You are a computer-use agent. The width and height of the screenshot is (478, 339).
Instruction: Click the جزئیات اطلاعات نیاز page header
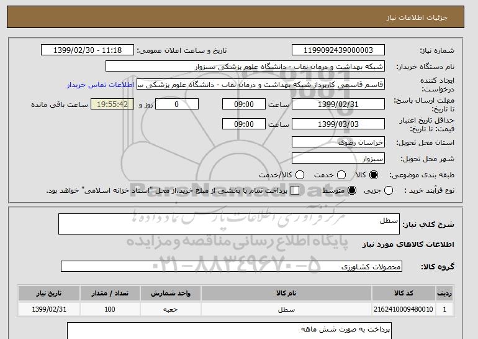[x=417, y=17]
